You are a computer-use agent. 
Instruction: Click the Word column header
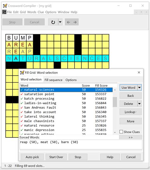point(24,85)
